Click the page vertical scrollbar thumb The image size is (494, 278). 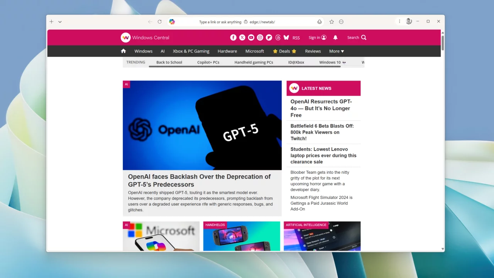(443, 42)
